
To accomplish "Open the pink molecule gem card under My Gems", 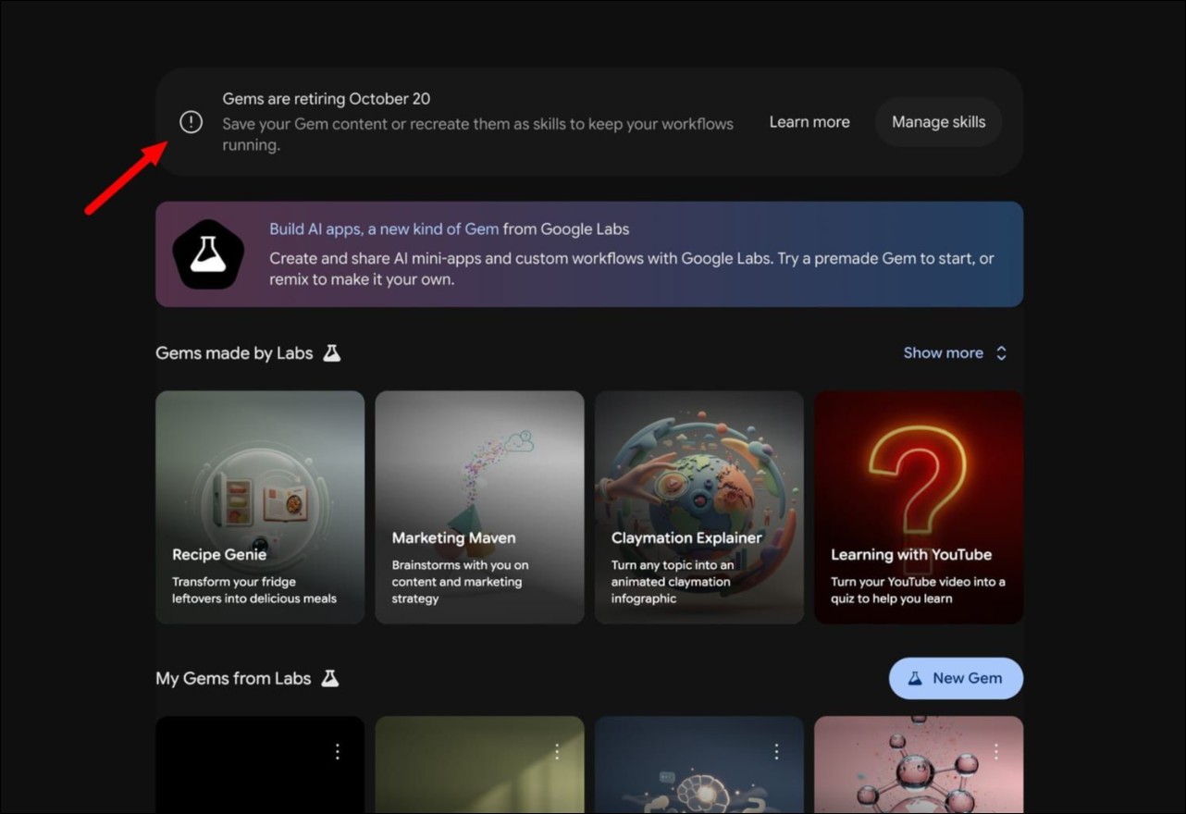I will pos(919,765).
